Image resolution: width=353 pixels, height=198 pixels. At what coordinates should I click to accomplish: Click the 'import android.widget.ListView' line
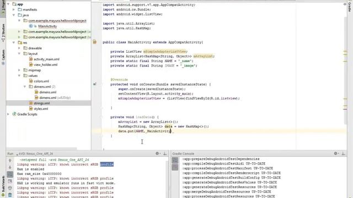click(x=132, y=14)
